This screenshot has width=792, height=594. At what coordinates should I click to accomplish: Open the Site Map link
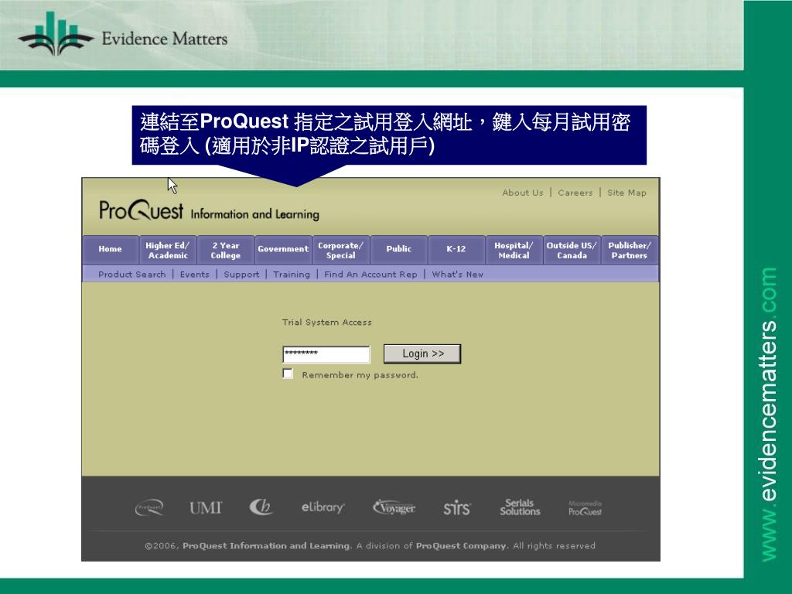(626, 193)
